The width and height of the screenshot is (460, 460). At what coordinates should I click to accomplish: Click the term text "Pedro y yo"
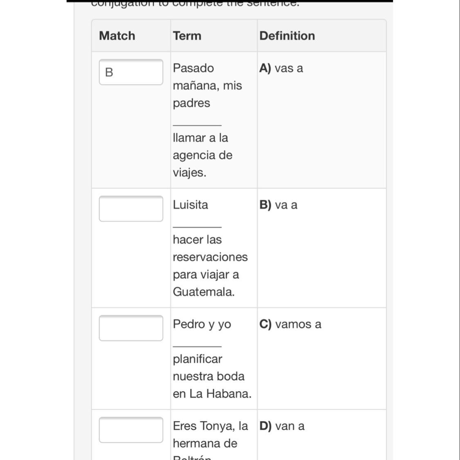click(202, 324)
